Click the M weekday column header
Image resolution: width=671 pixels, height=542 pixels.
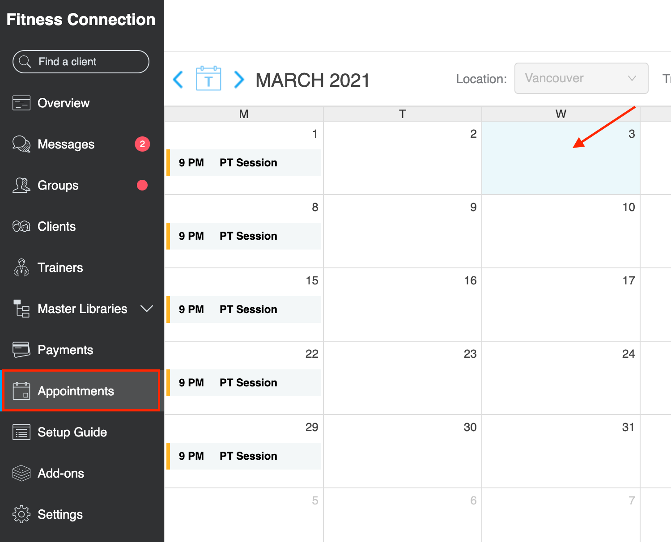(x=244, y=114)
